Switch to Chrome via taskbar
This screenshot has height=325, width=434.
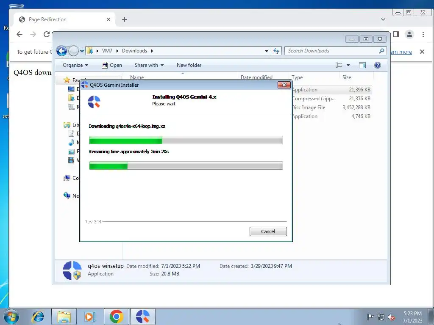pos(116,317)
